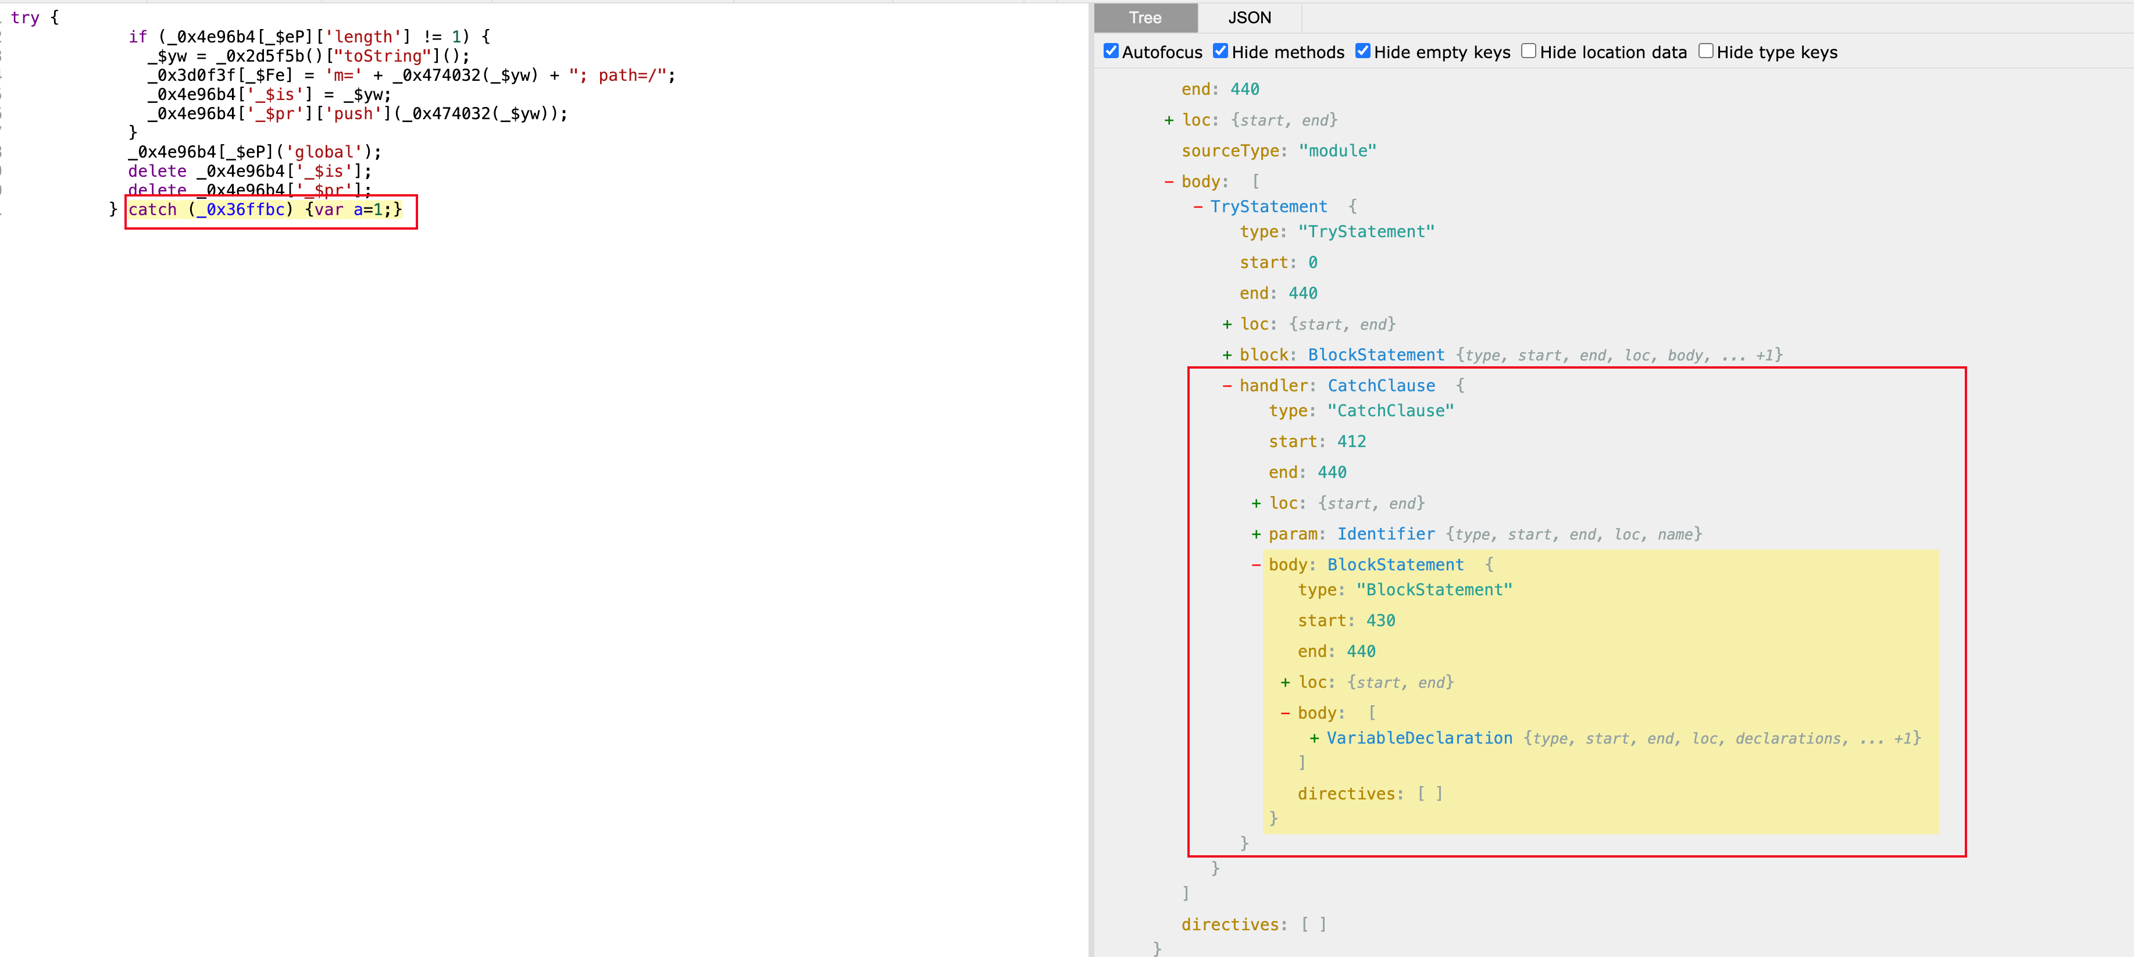
Task: Click the VariableDeclaration type label
Action: pos(1419,738)
